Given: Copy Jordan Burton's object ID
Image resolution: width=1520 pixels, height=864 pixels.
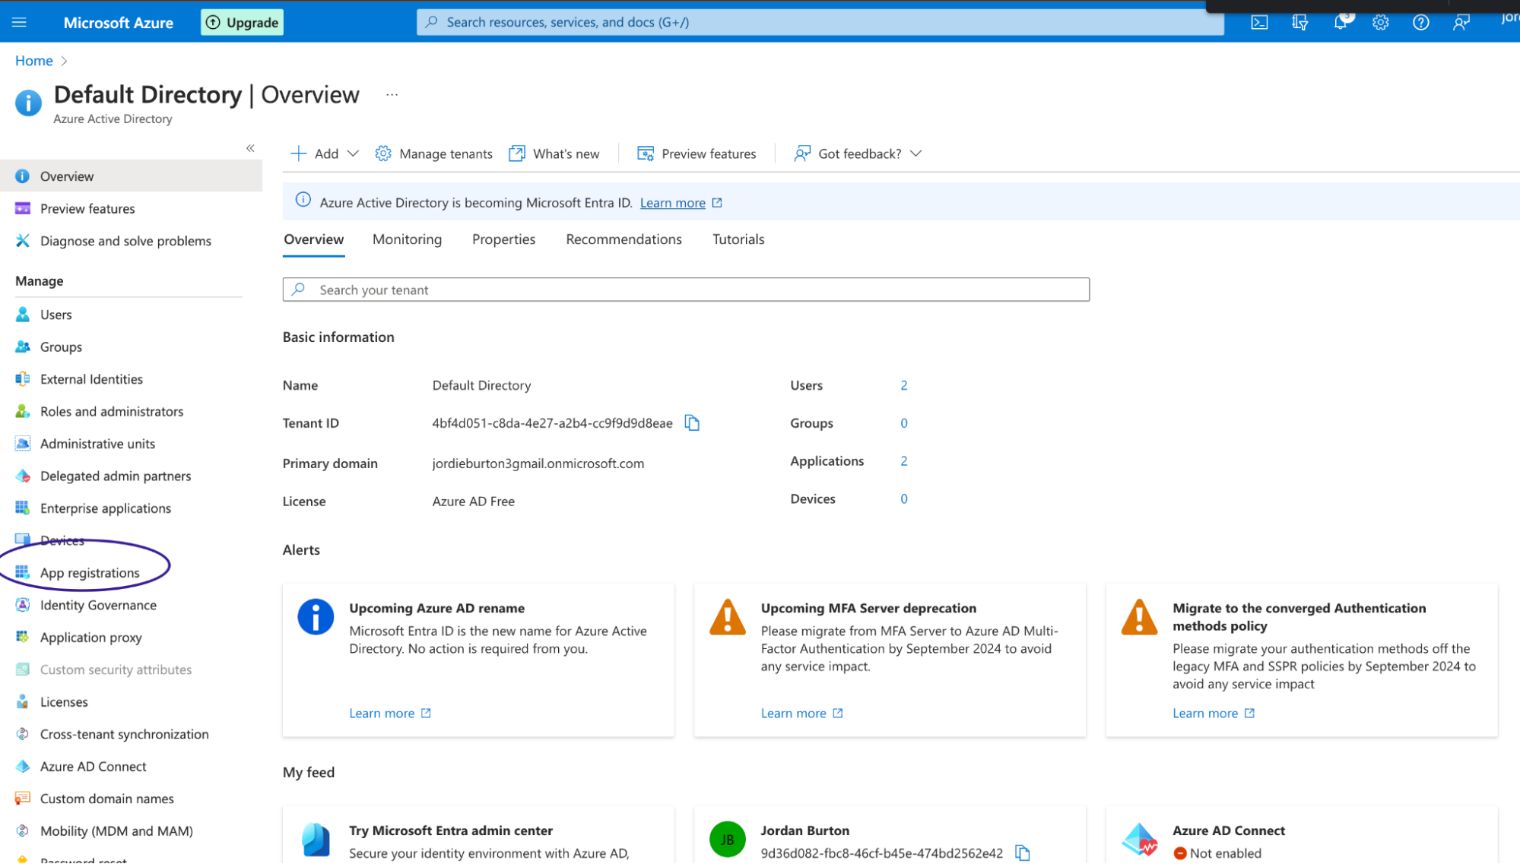Looking at the screenshot, I should click(1023, 853).
